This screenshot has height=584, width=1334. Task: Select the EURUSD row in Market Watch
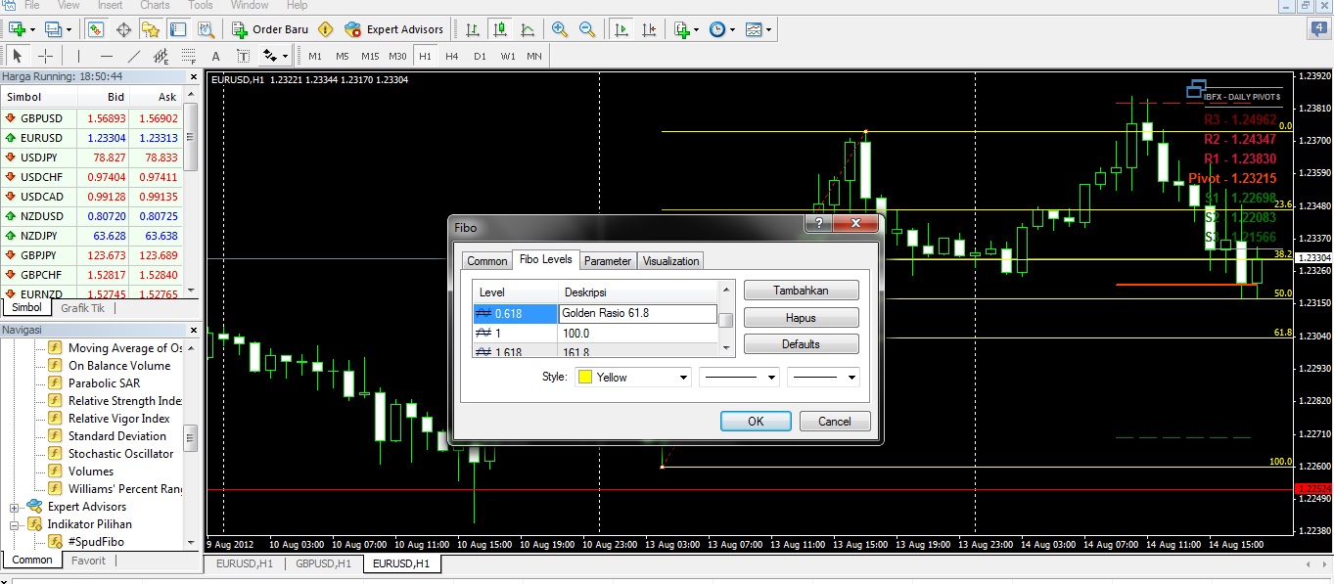pyautogui.click(x=92, y=138)
